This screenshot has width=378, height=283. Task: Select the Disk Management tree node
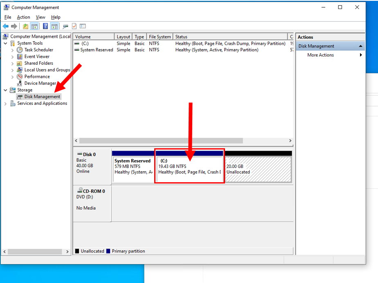tap(42, 97)
